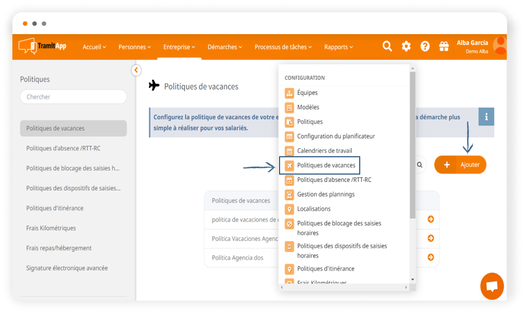Click the Chercher search field
Screen dimensions: 525x313
click(x=73, y=97)
